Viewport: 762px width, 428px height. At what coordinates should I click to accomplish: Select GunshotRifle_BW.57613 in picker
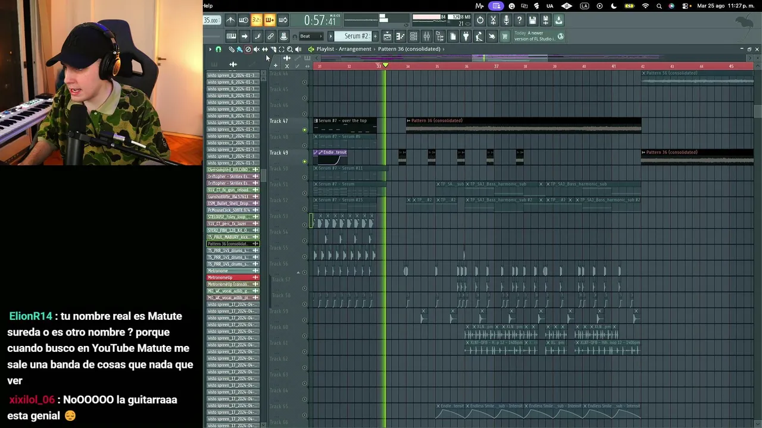click(x=233, y=197)
